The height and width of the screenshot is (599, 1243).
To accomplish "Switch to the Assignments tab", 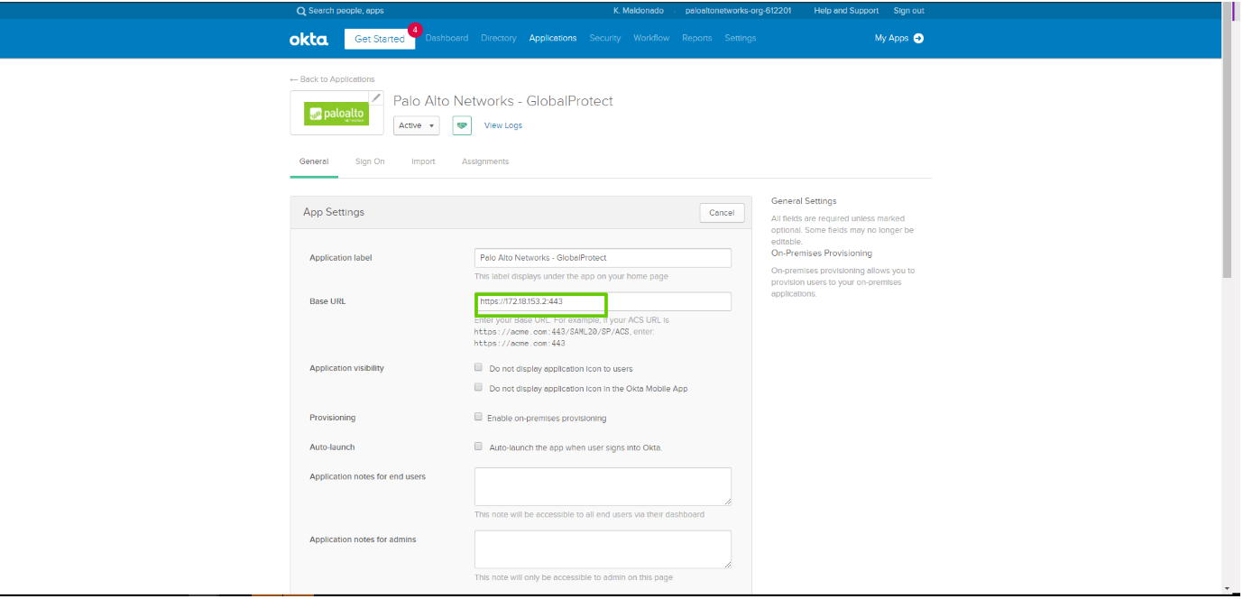I will (485, 161).
